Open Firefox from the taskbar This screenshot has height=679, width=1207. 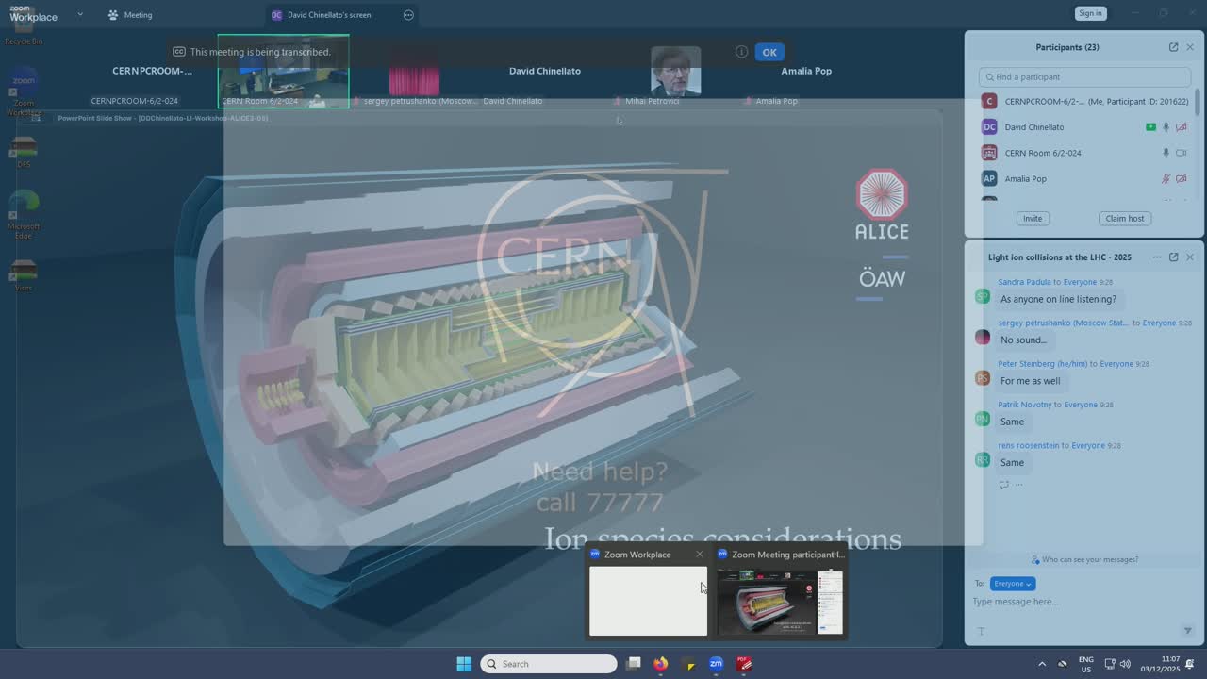point(660,664)
